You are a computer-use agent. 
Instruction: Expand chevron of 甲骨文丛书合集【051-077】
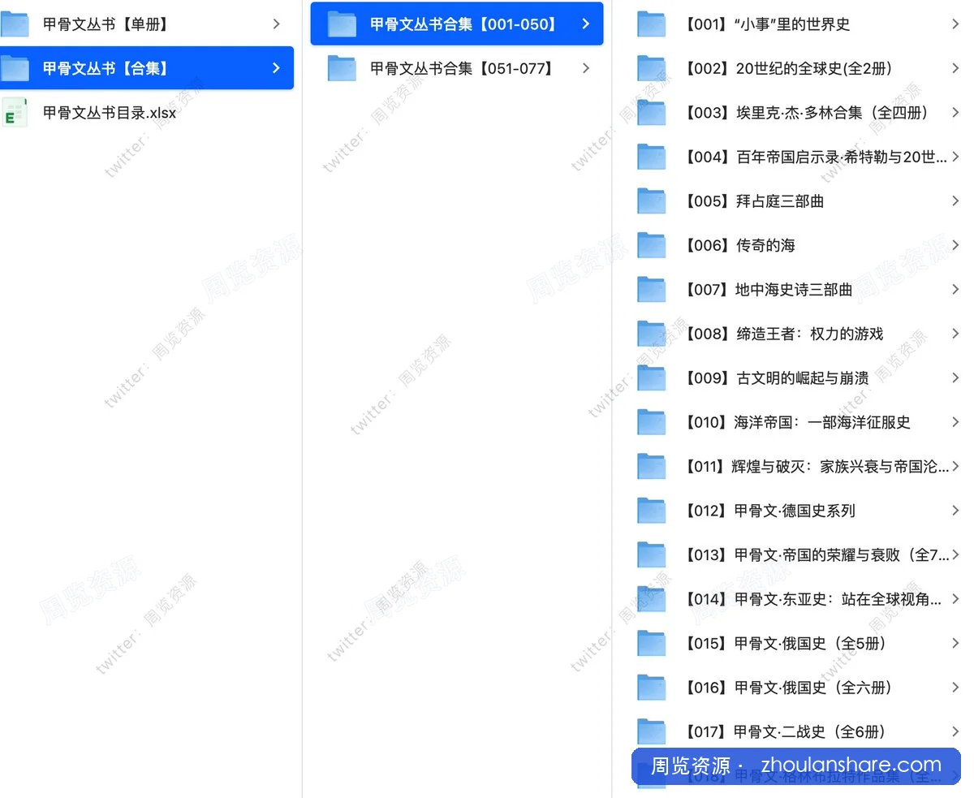(586, 68)
